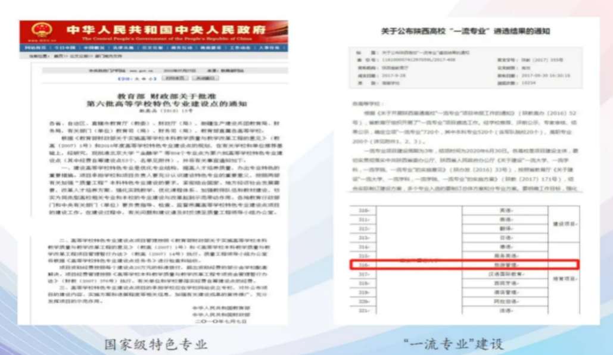
Task: Click the 培育项目 cell in the last column
Action: pos(564,279)
